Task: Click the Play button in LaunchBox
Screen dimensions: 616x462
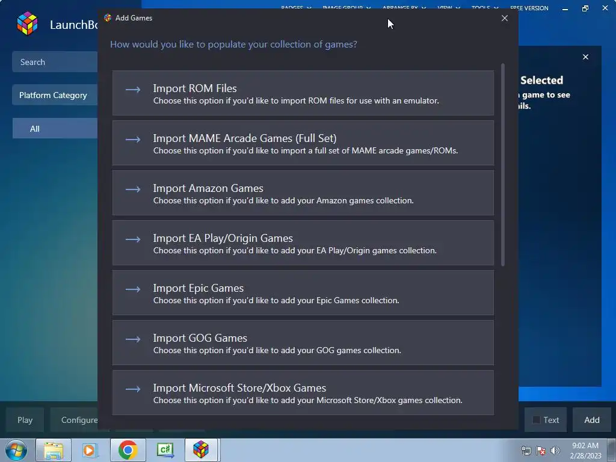Action: click(25, 420)
